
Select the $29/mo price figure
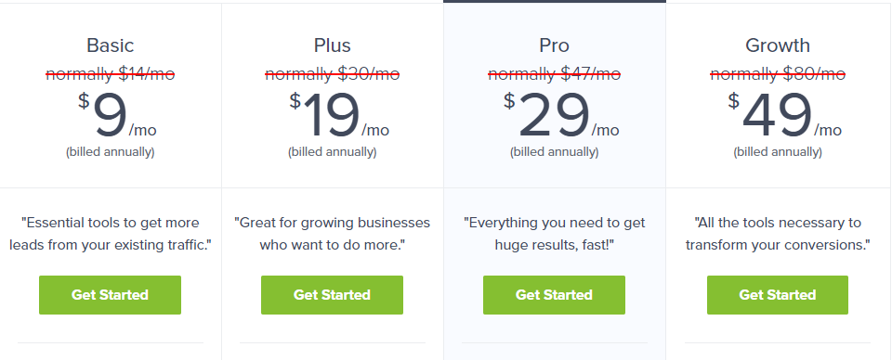tap(561, 116)
